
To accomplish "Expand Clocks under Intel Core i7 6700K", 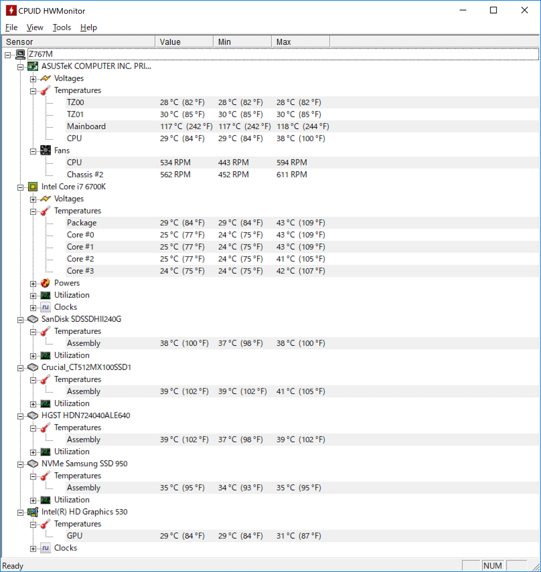I will pyautogui.click(x=33, y=308).
